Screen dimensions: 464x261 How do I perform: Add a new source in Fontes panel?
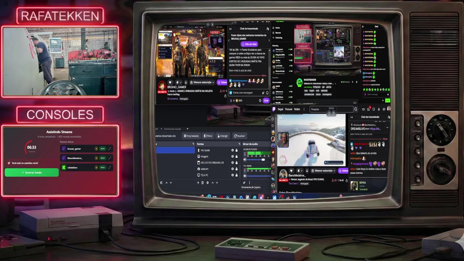[198, 183]
